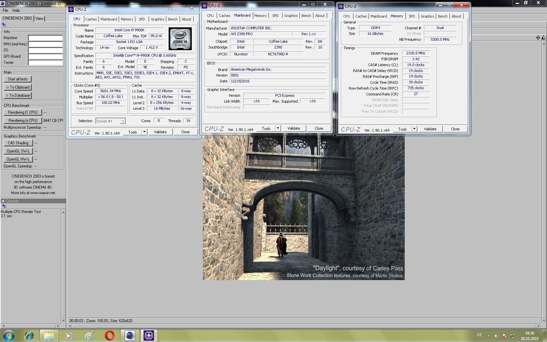This screenshot has width=547, height=342.
Task: Run Rendering (x CPU) benchmark
Action: click(23, 121)
